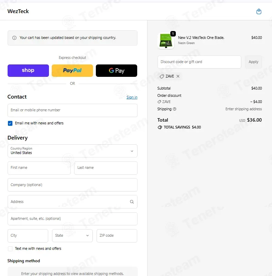Click the Apply discount button
Screen dimensions: 272x276
(x=253, y=62)
